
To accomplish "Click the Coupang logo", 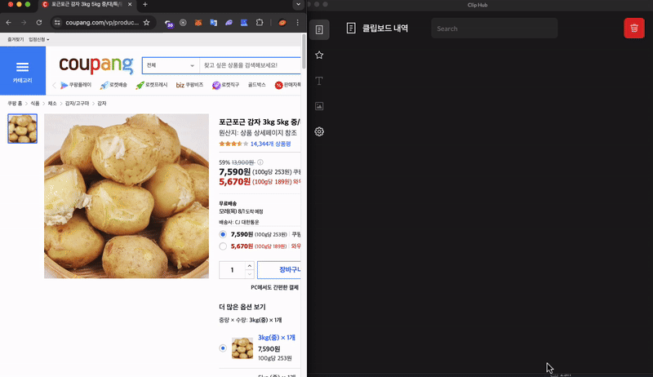I will pos(96,65).
